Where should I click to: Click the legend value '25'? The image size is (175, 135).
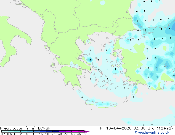[x=54, y=134]
